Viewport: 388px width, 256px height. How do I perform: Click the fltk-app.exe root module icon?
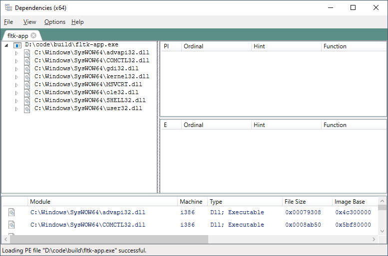click(x=17, y=45)
